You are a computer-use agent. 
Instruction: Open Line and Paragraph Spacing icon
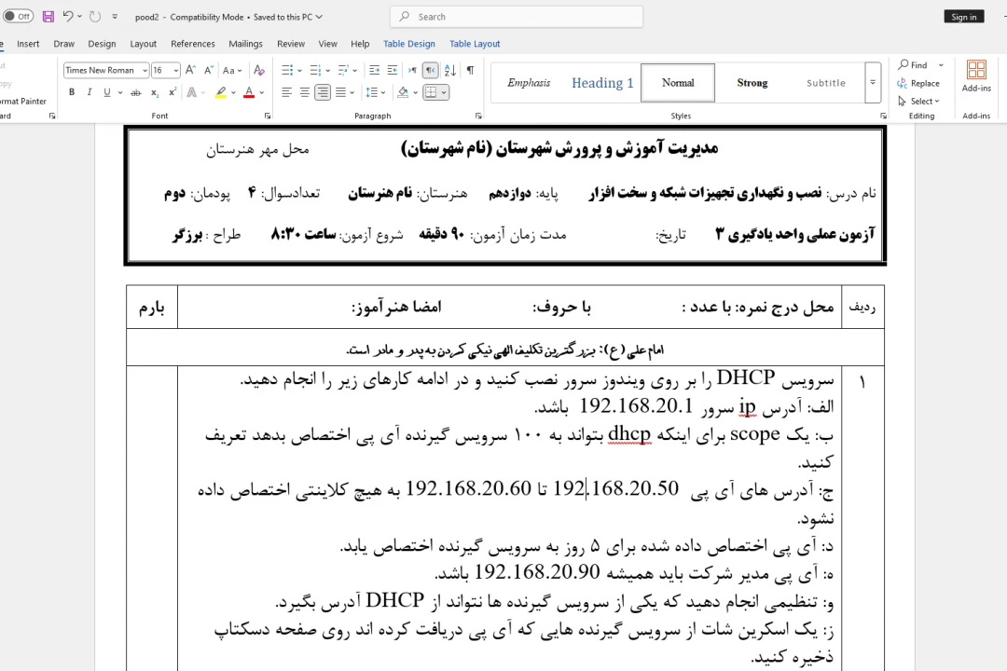[x=372, y=92]
